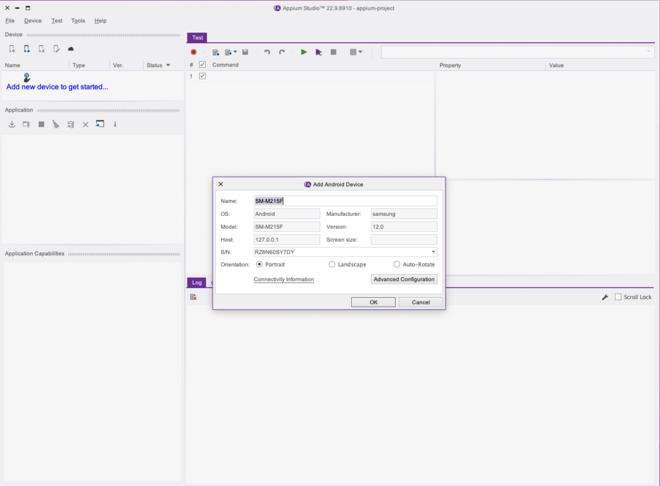This screenshot has width=660, height=486.
Task: Open the wide combo box in Test toolbar
Action: point(518,52)
